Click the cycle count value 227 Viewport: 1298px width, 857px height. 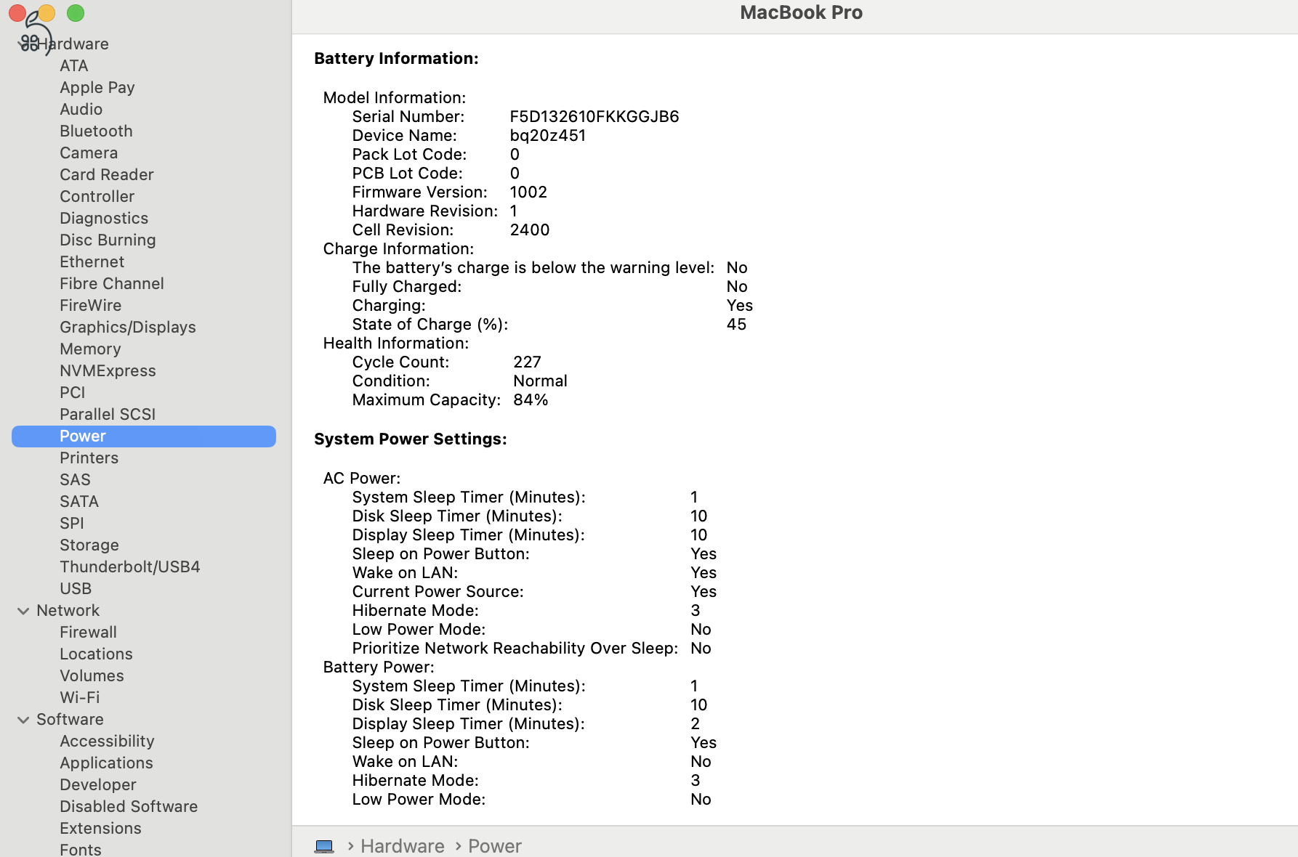(527, 362)
